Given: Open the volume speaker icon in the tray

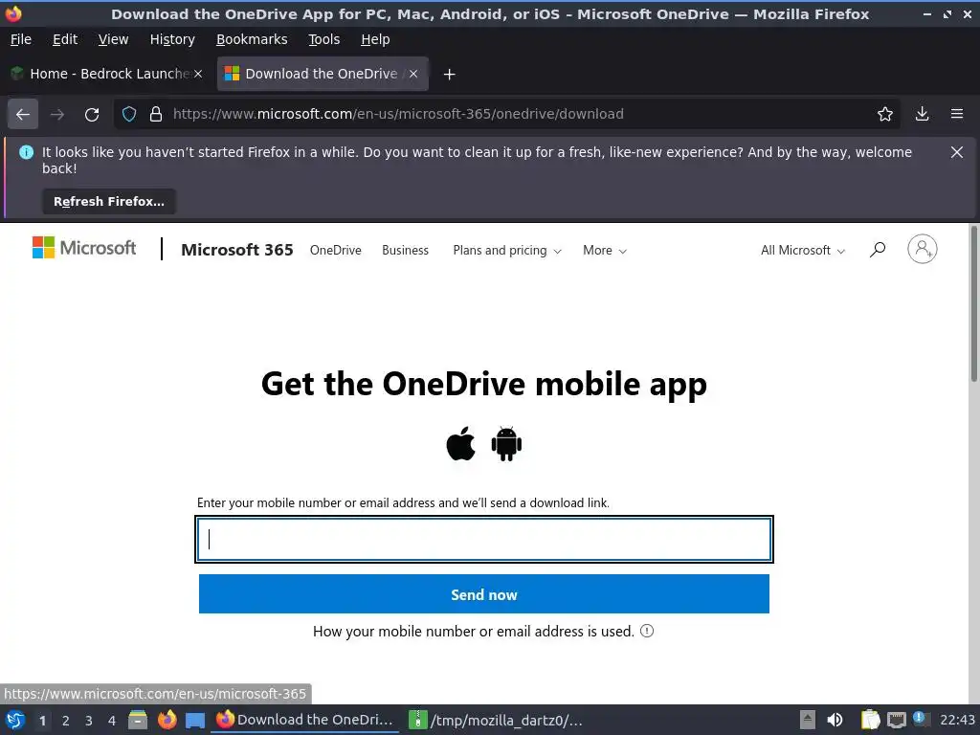Looking at the screenshot, I should (x=835, y=720).
